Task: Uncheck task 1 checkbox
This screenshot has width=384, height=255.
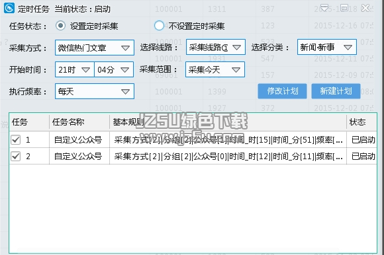Action: click(x=16, y=140)
